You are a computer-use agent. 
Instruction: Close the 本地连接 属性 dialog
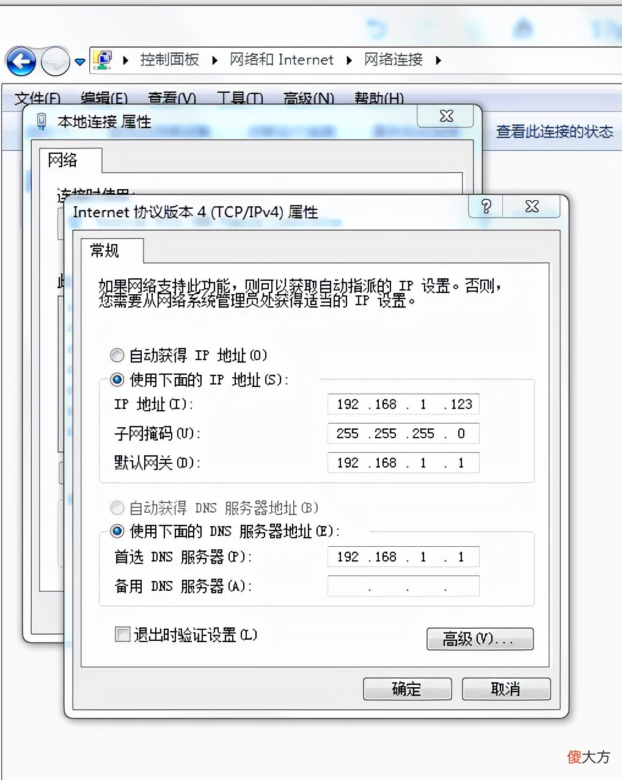click(x=445, y=115)
